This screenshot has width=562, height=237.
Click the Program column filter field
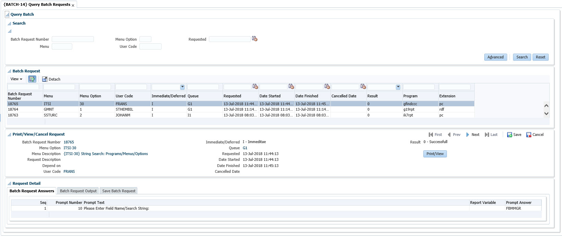click(x=419, y=87)
